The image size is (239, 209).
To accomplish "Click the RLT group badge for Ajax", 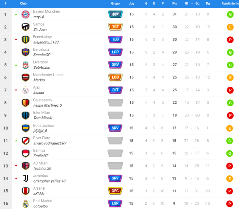I will [115, 90].
